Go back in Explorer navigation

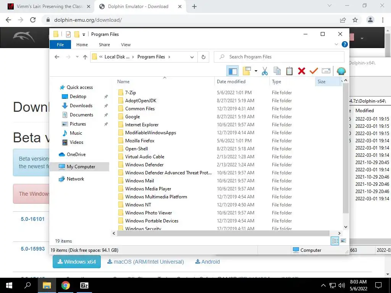[57, 57]
